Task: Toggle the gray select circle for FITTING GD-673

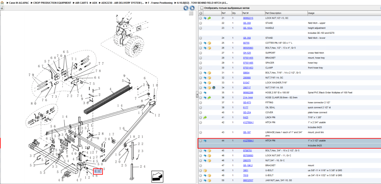Action: [201, 102]
